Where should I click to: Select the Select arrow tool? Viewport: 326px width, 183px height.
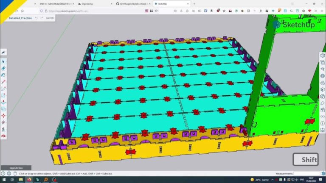click(4, 61)
